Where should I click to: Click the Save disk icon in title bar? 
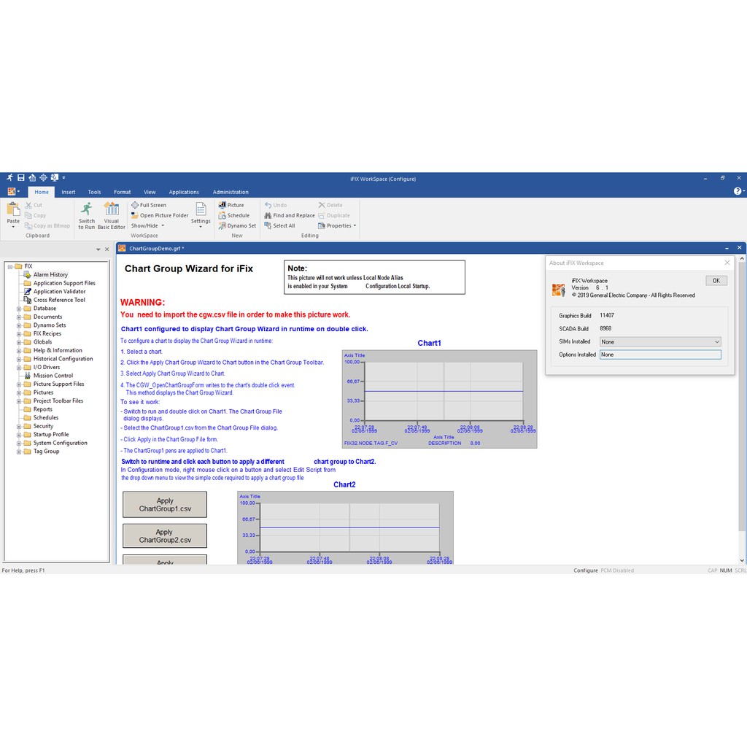[x=21, y=178]
